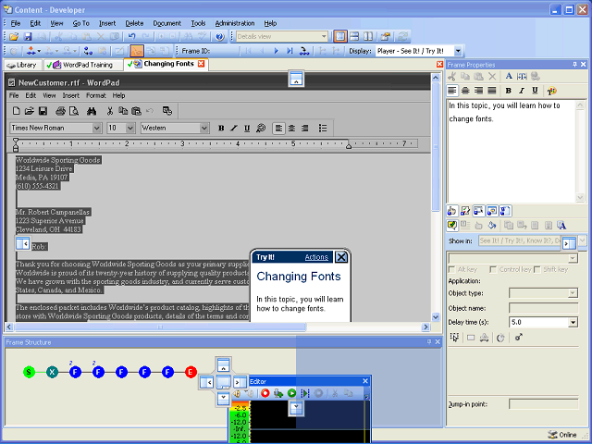This screenshot has height=444, width=592.
Task: Toggle the Control key checkbox
Action: [493, 269]
